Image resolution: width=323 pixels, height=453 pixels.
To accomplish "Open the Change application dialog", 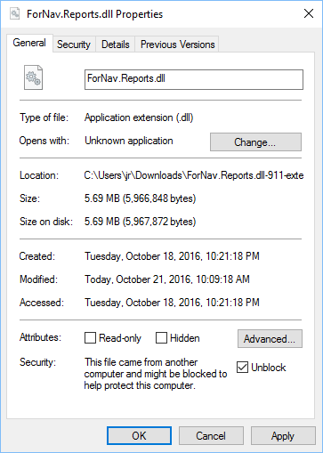I will click(x=255, y=142).
